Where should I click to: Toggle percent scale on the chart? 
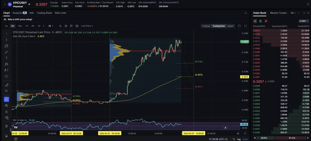[234, 139]
